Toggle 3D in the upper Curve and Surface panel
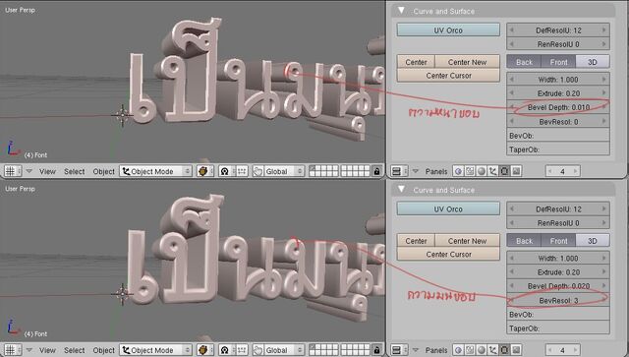The height and width of the screenshot is (357, 629). coord(593,62)
